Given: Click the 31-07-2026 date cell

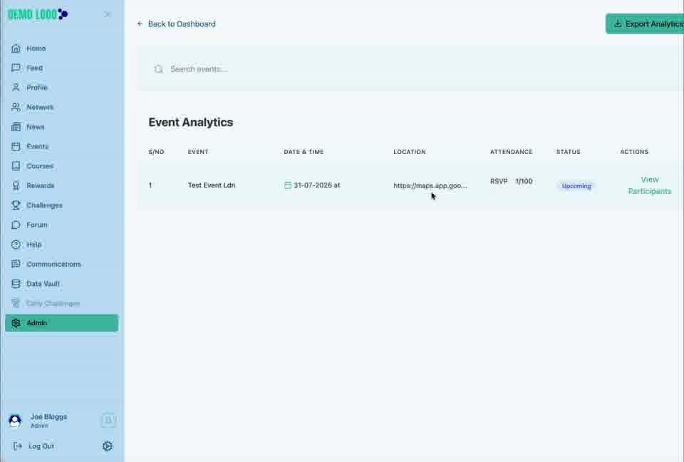Looking at the screenshot, I should [316, 185].
